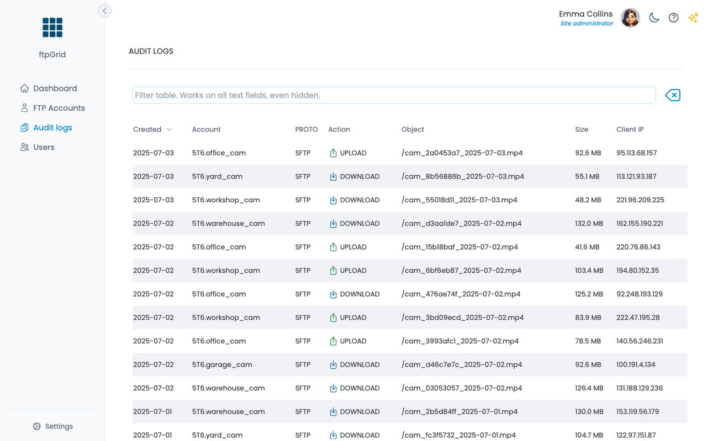
Task: Select object /cam_2a0453a7_2025-07-03.mp4
Action: 462,153
